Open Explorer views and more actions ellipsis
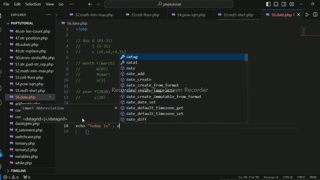320x180 pixels. (48, 14)
